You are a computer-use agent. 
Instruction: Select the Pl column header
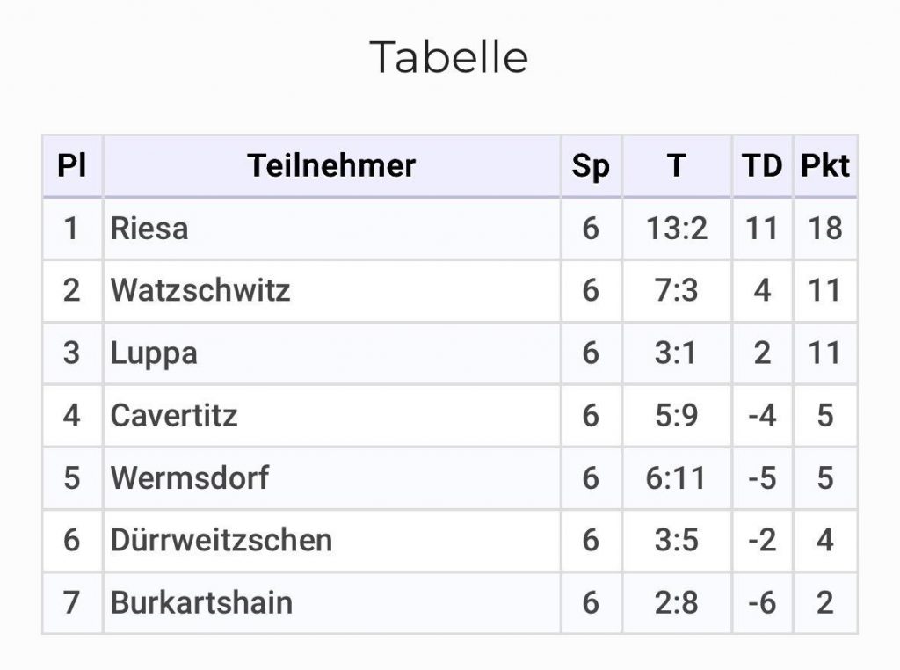(71, 165)
